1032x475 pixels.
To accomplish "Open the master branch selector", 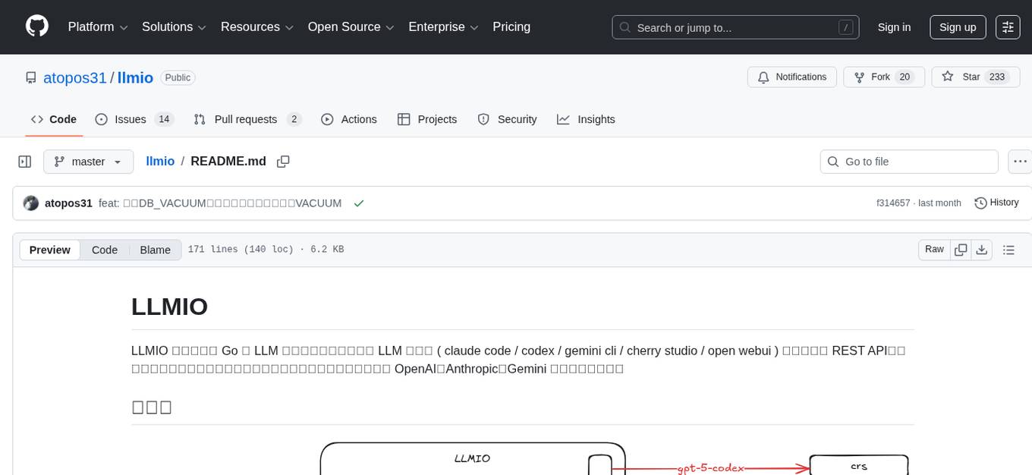I will [88, 161].
